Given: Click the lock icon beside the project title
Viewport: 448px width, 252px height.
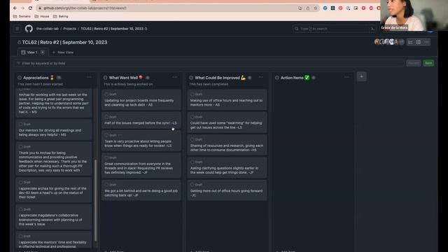Looking at the screenshot, I should point(19,42).
